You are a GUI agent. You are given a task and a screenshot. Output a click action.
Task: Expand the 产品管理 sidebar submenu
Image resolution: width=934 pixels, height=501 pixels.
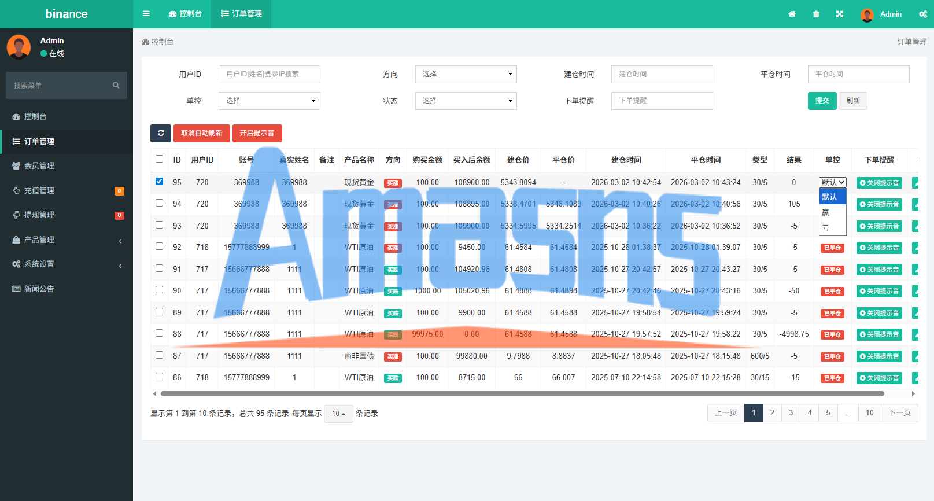(x=67, y=240)
